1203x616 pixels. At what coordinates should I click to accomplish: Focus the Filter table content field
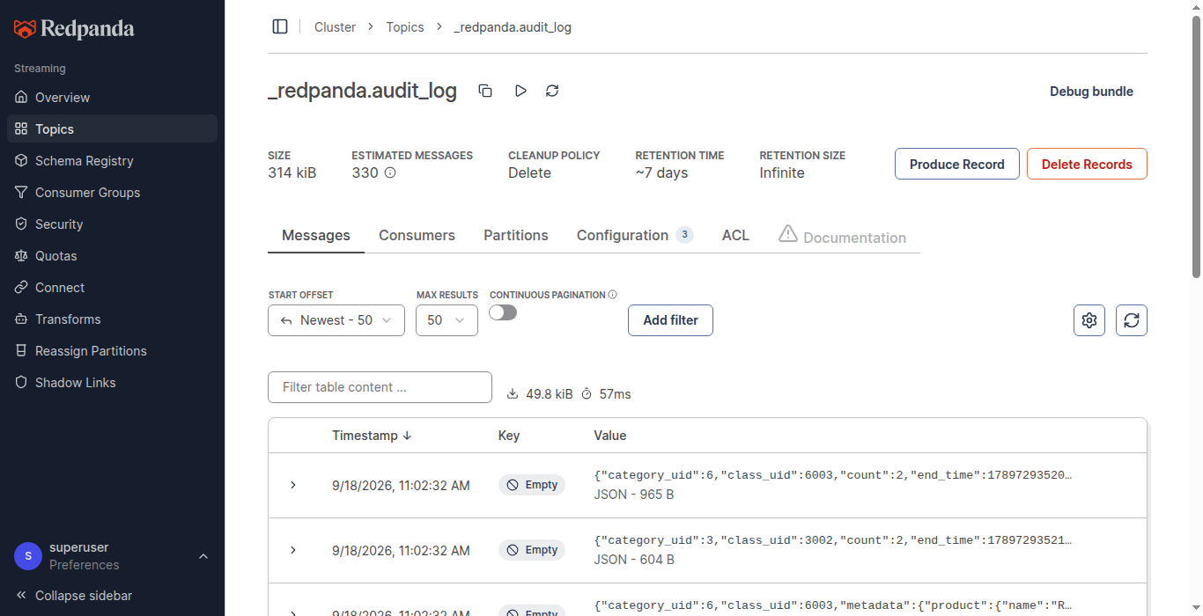point(380,387)
